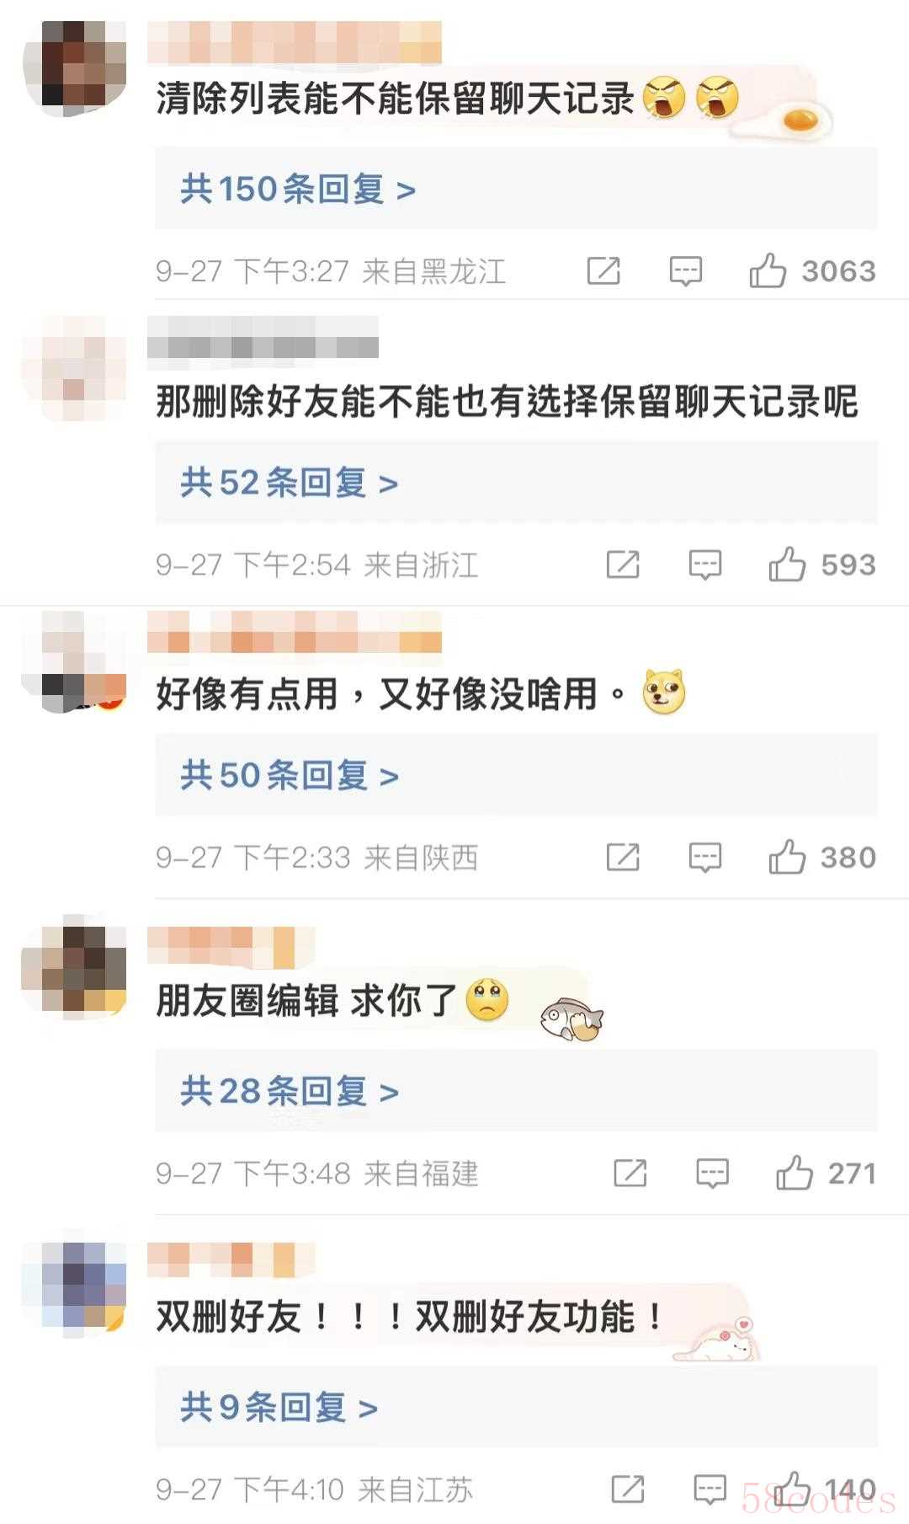Reply to the comment from 黑龙江

[686, 271]
